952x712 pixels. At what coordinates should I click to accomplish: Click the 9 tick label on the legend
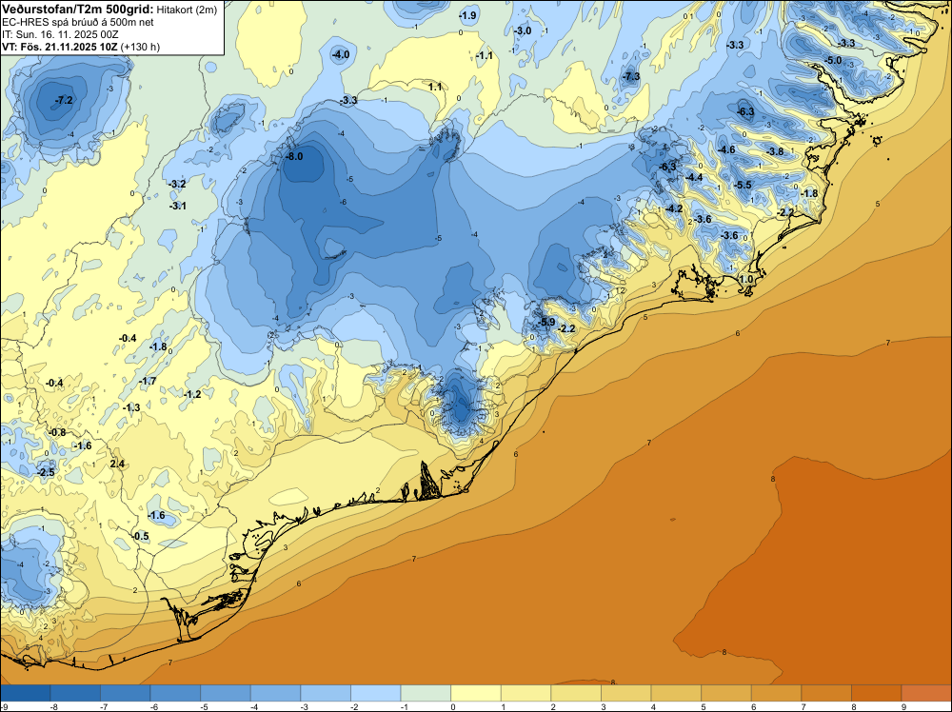tap(903, 707)
